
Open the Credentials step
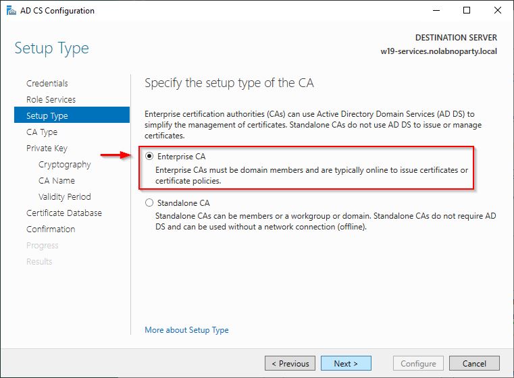(47, 83)
